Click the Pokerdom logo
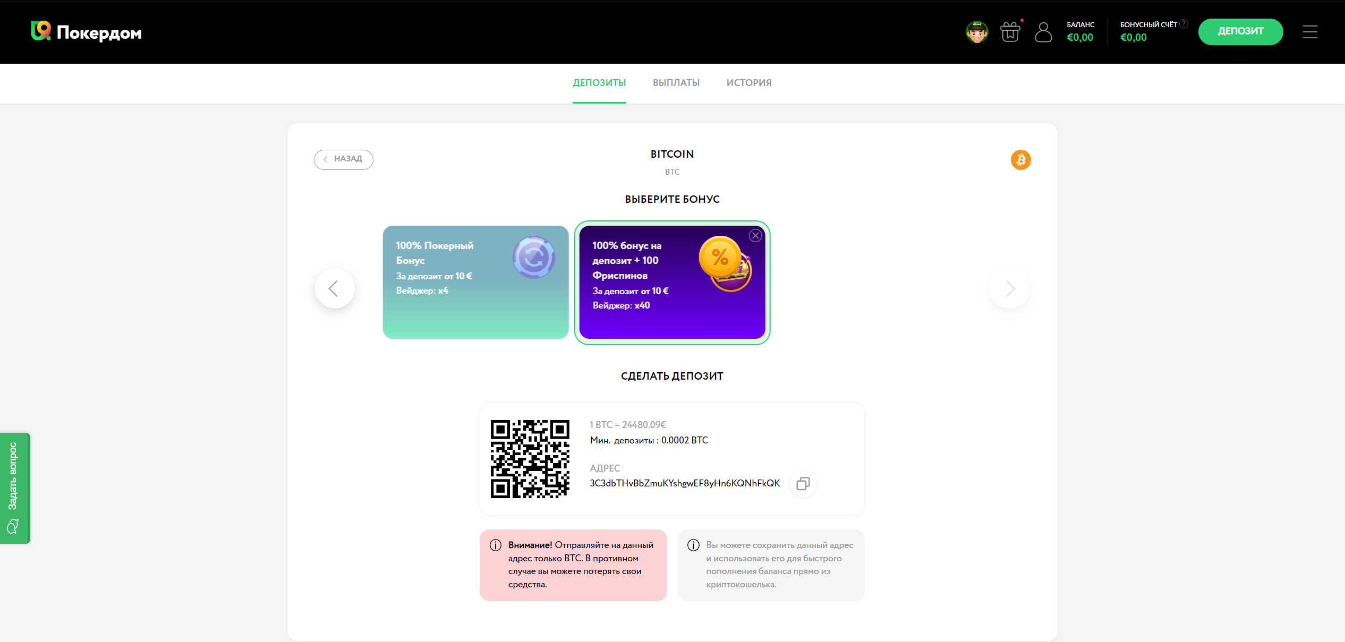This screenshot has width=1345, height=642. 87,32
